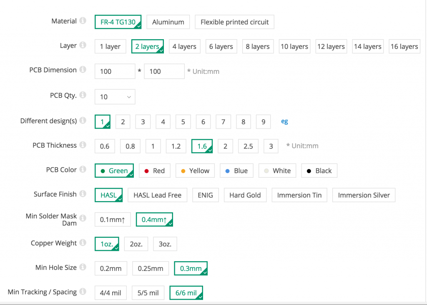This screenshot has width=427, height=305.
Task: Select the 0.1mm solder mask dam option
Action: pos(113,219)
